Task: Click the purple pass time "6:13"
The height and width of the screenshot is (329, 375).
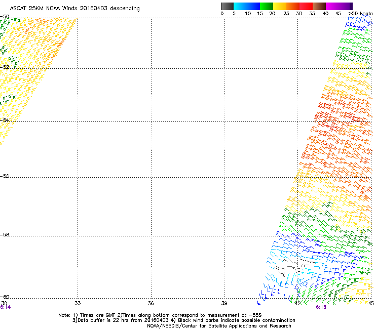Action: point(321,307)
